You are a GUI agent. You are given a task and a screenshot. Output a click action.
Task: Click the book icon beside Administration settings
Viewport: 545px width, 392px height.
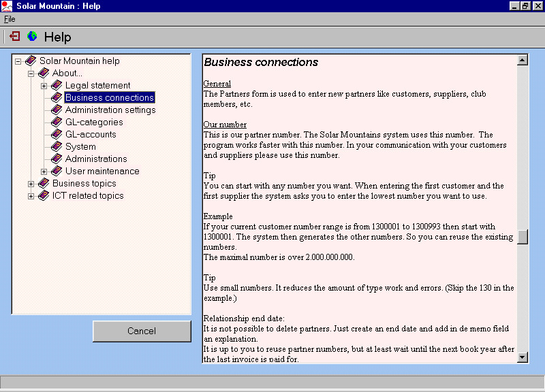click(x=57, y=110)
